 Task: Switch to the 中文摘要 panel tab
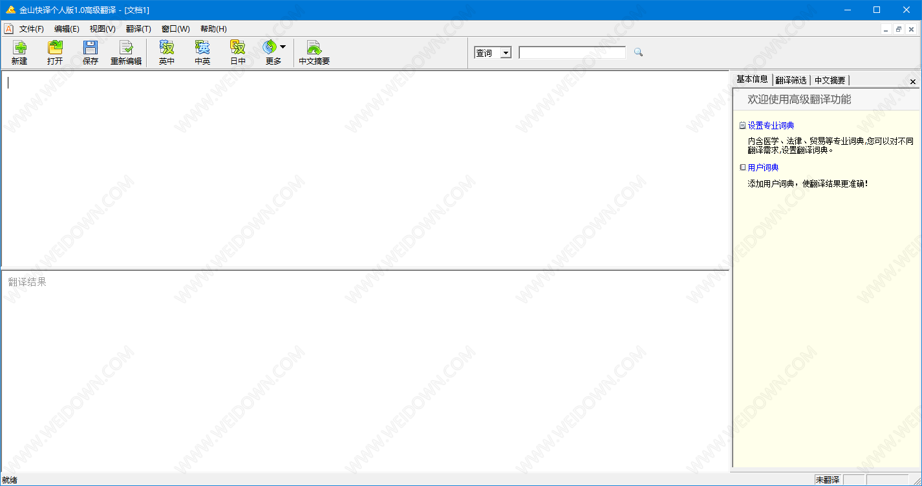(x=830, y=80)
